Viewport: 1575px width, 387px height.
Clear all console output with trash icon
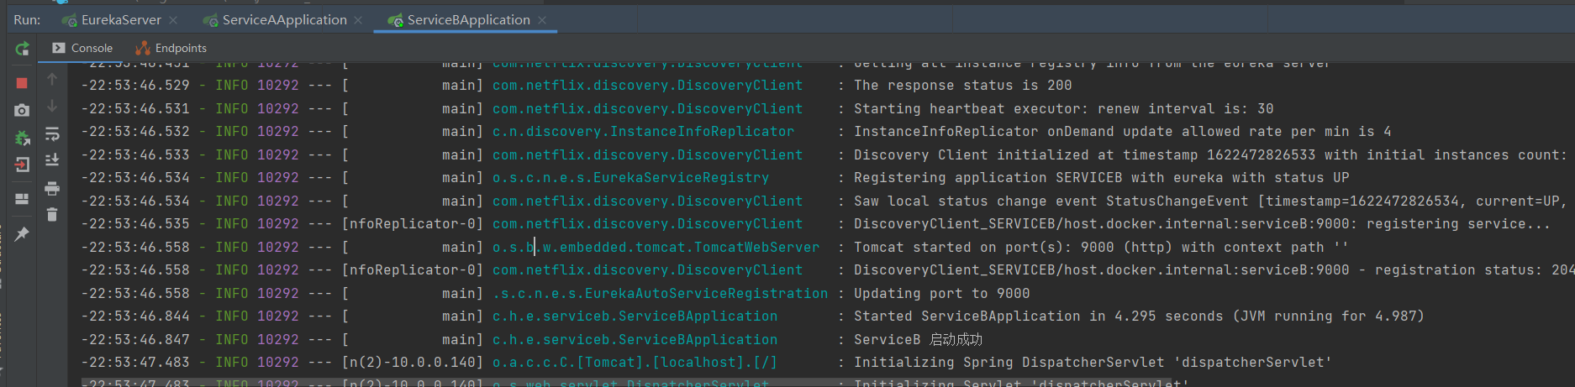tap(52, 215)
